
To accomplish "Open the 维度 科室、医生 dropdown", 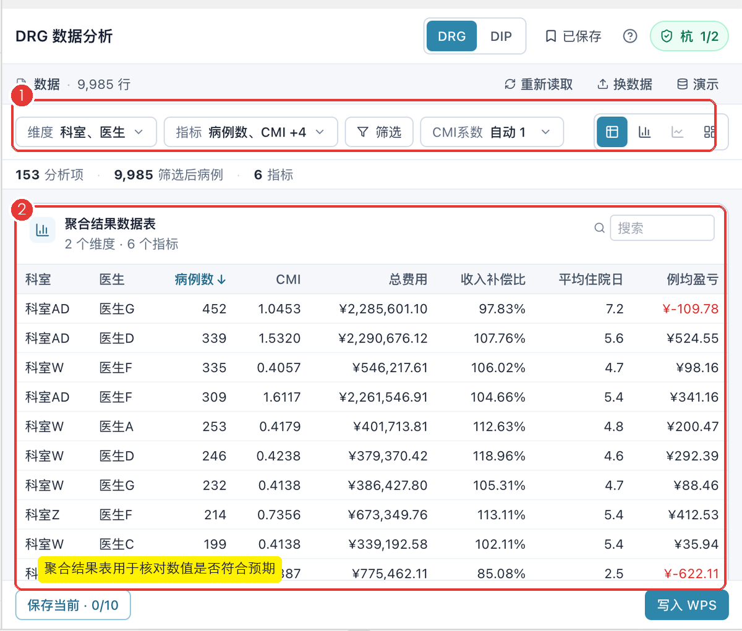I will [x=86, y=132].
